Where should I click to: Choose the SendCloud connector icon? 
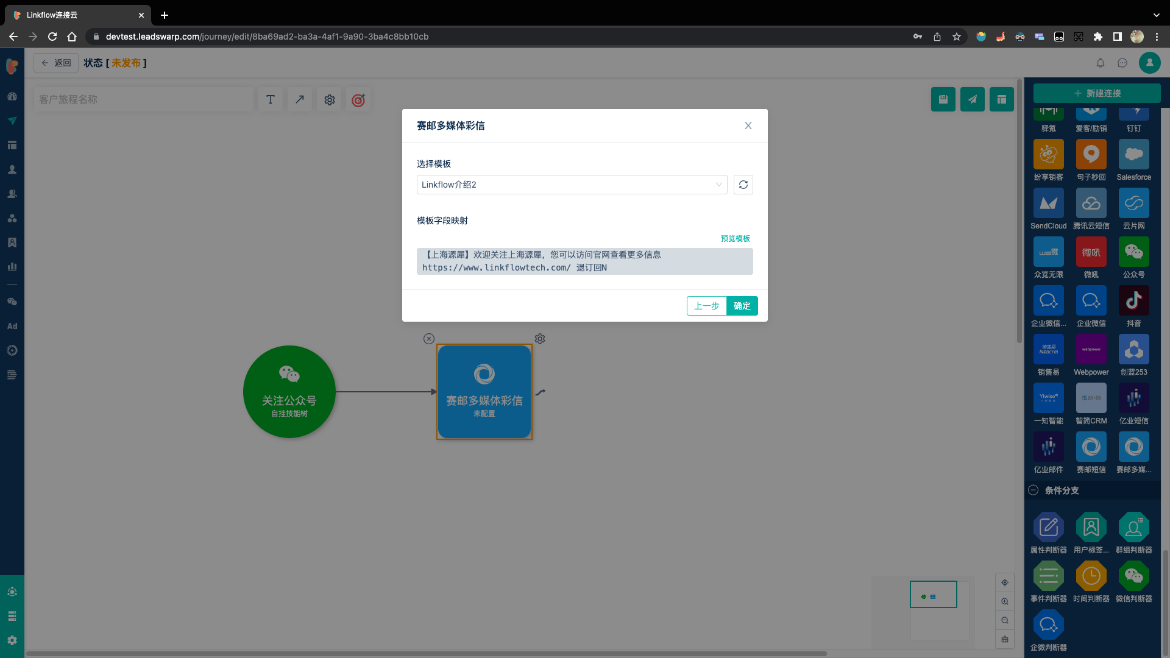[x=1048, y=203]
